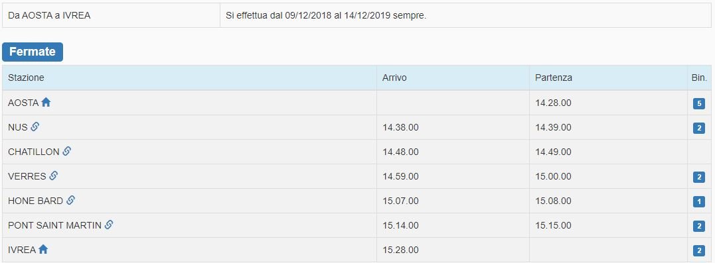Click the platform 5 badge for AOSTA
Image resolution: width=715 pixels, height=263 pixels.
(698, 103)
